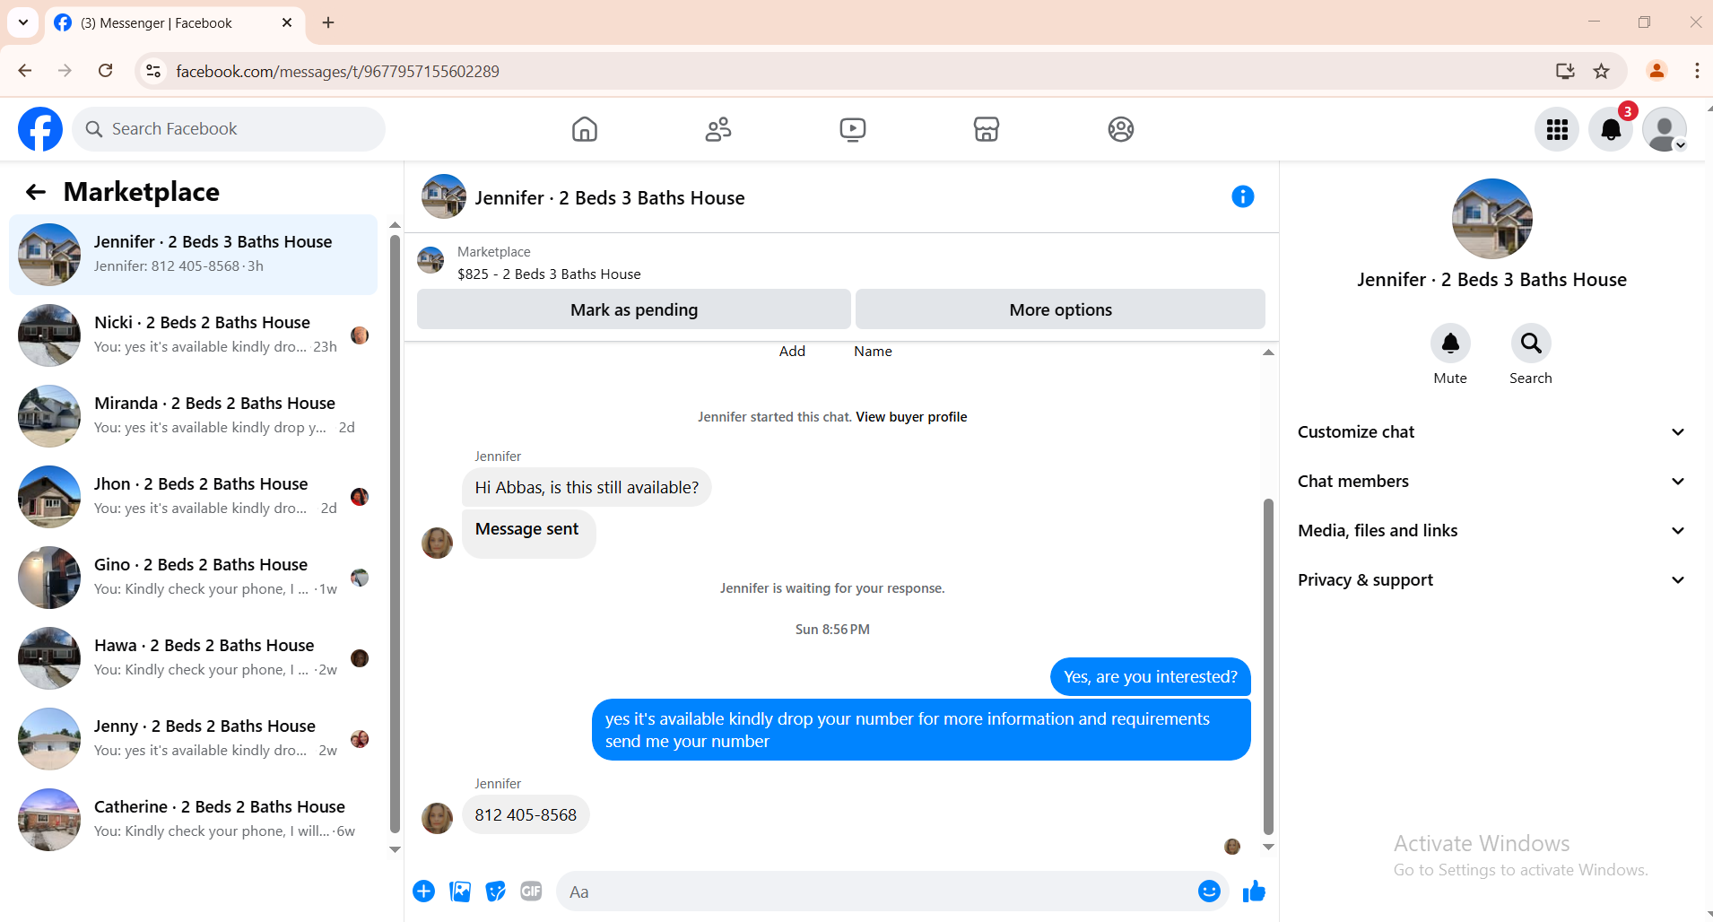Go to the Home feed icon

pos(585,129)
